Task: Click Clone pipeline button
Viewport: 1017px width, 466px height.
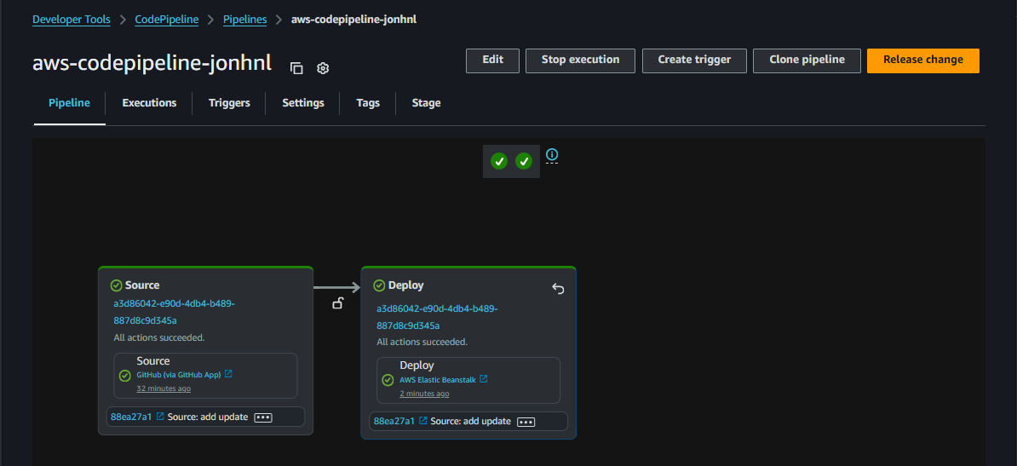Action: coord(807,60)
